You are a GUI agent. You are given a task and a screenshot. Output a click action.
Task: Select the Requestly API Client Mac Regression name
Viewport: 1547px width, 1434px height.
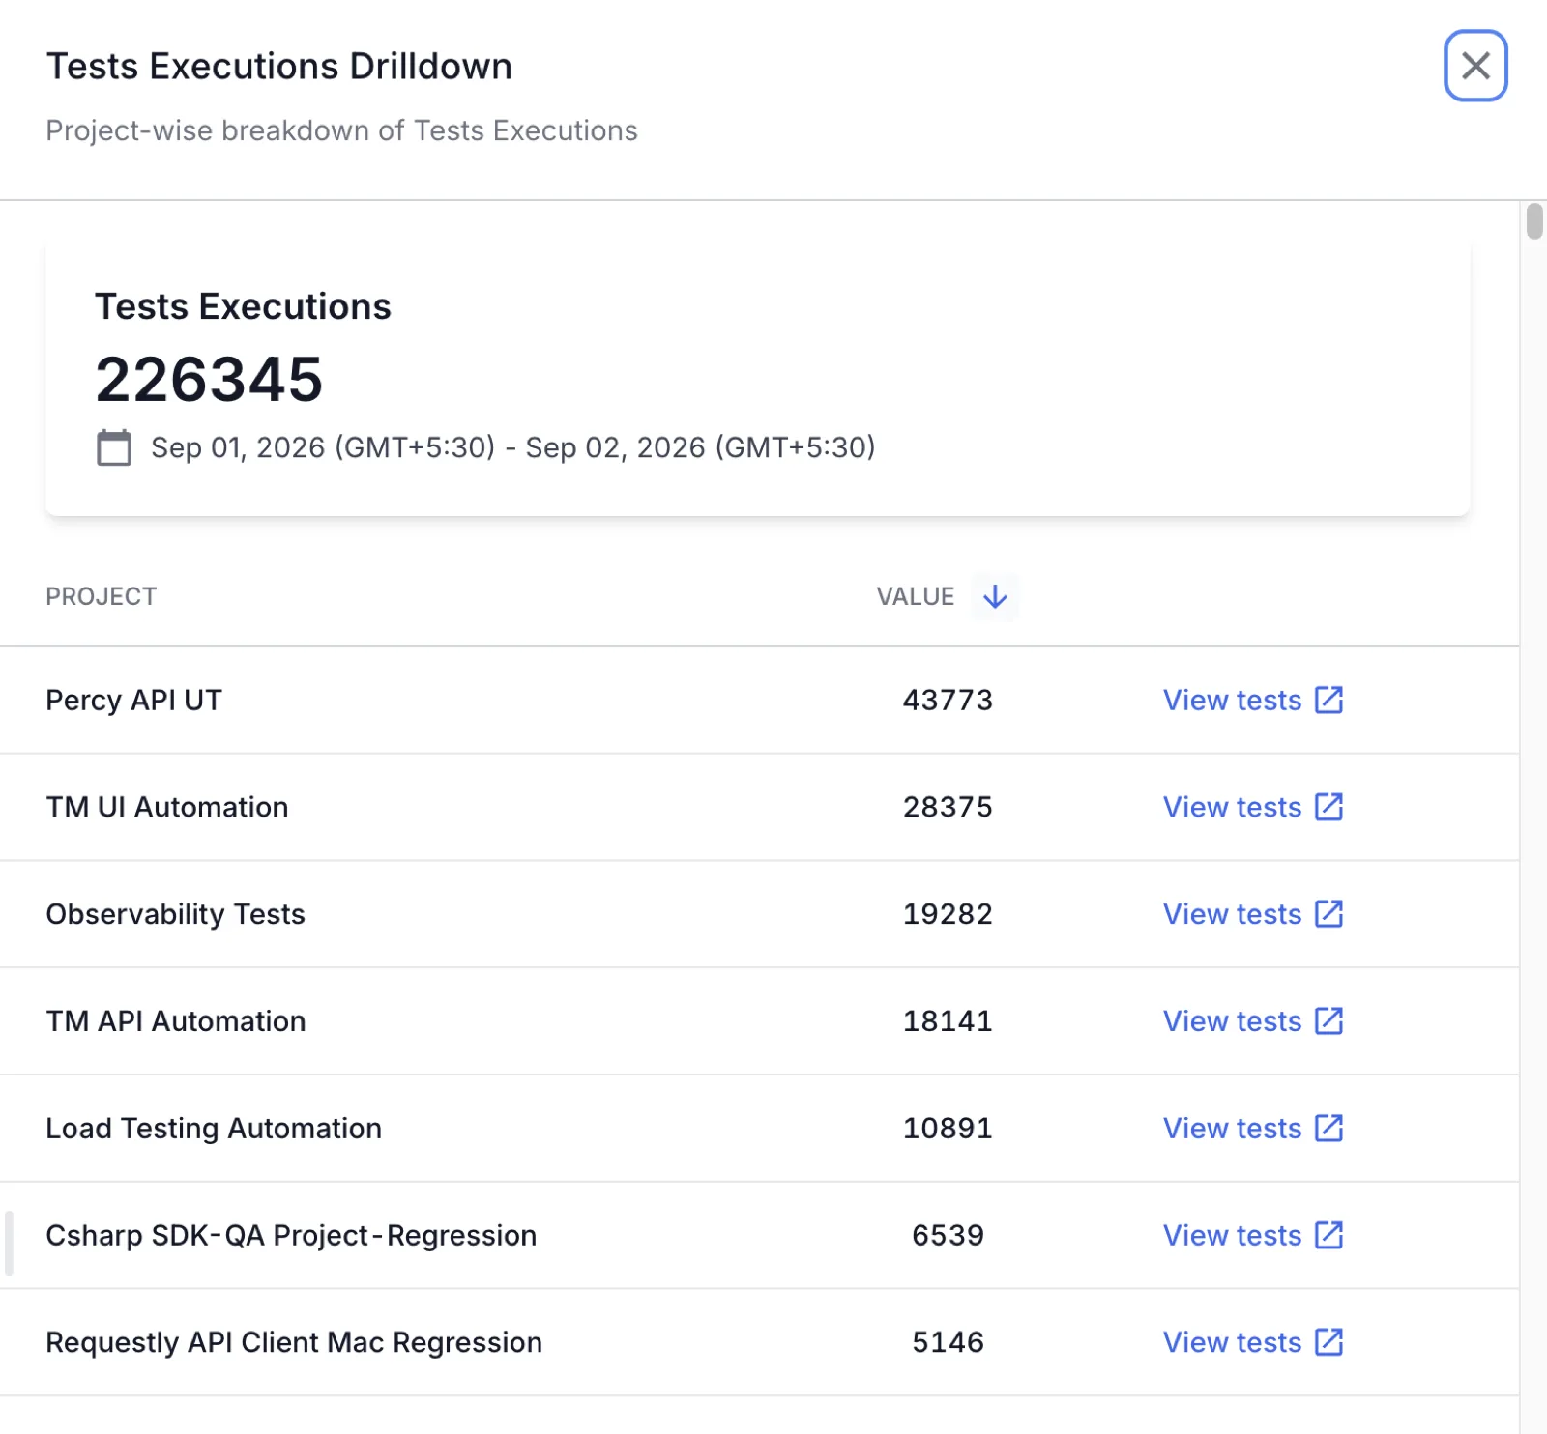point(294,1343)
